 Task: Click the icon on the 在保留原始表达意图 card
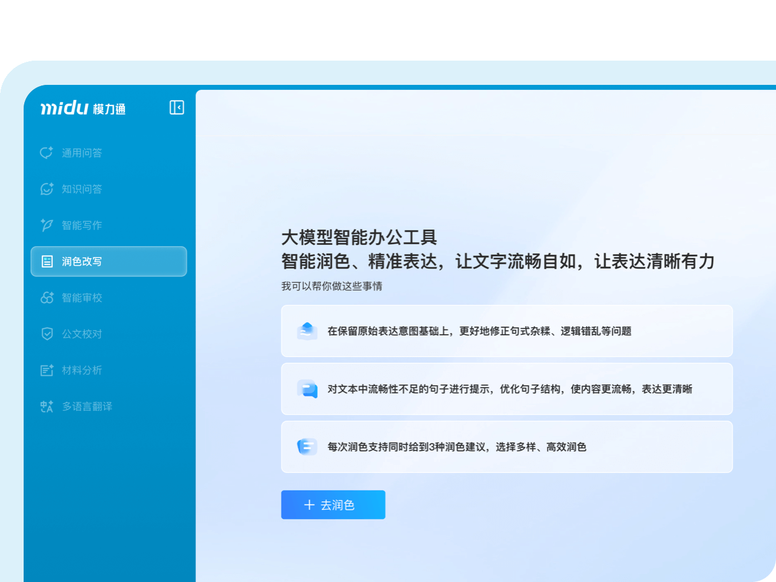coord(307,331)
